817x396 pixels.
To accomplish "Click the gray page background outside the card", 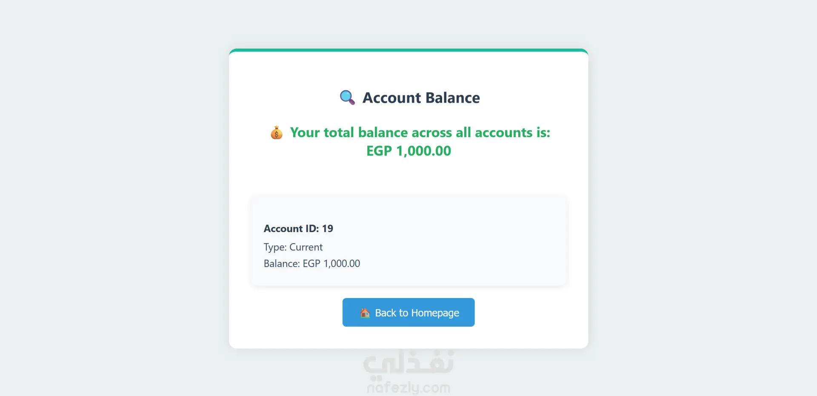I will [106, 192].
